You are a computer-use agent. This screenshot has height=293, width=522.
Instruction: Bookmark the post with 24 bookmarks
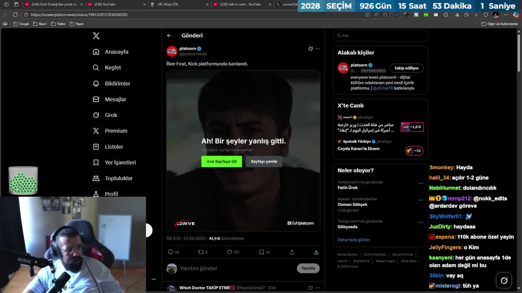pos(261,252)
